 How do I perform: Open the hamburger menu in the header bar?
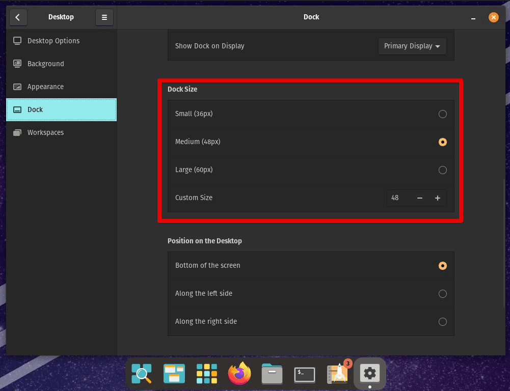coord(104,17)
